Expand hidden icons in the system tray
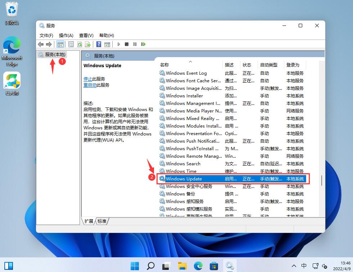The image size is (353, 272). coord(294,266)
